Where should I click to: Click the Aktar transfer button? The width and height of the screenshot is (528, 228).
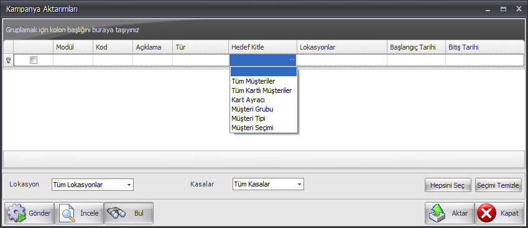[449, 213]
